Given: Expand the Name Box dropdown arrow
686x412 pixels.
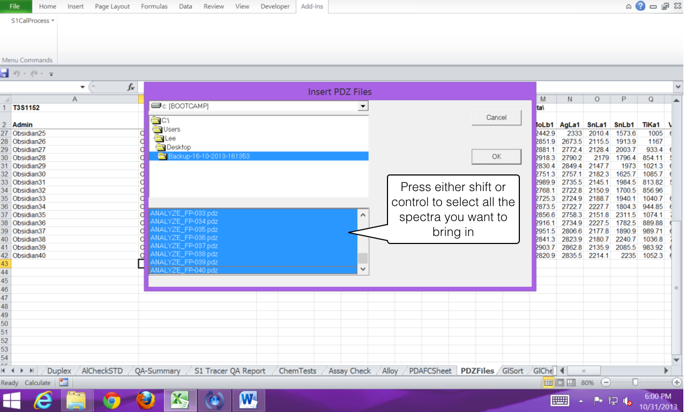Looking at the screenshot, I should pyautogui.click(x=83, y=87).
